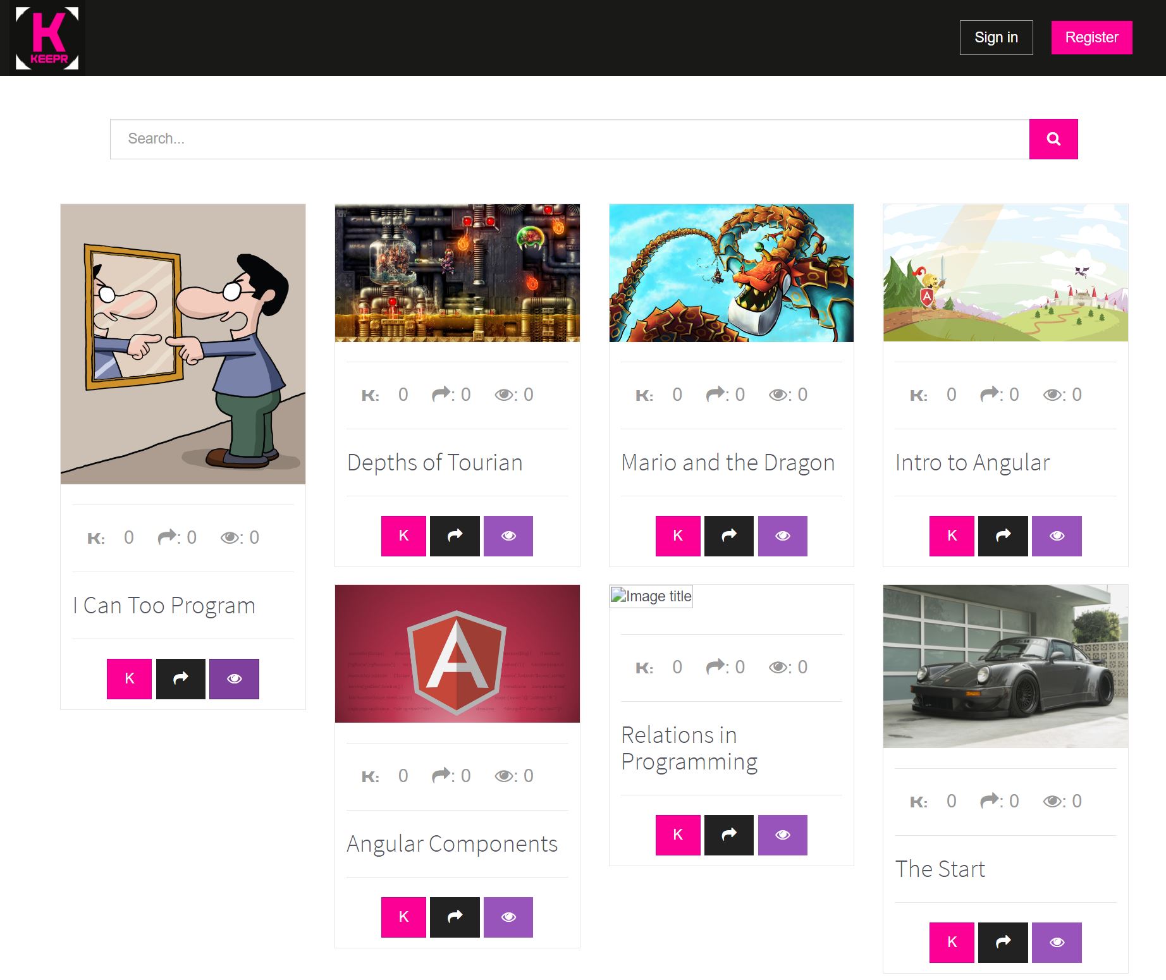View the Relations in Programming card
This screenshot has width=1166, height=980.
[783, 835]
